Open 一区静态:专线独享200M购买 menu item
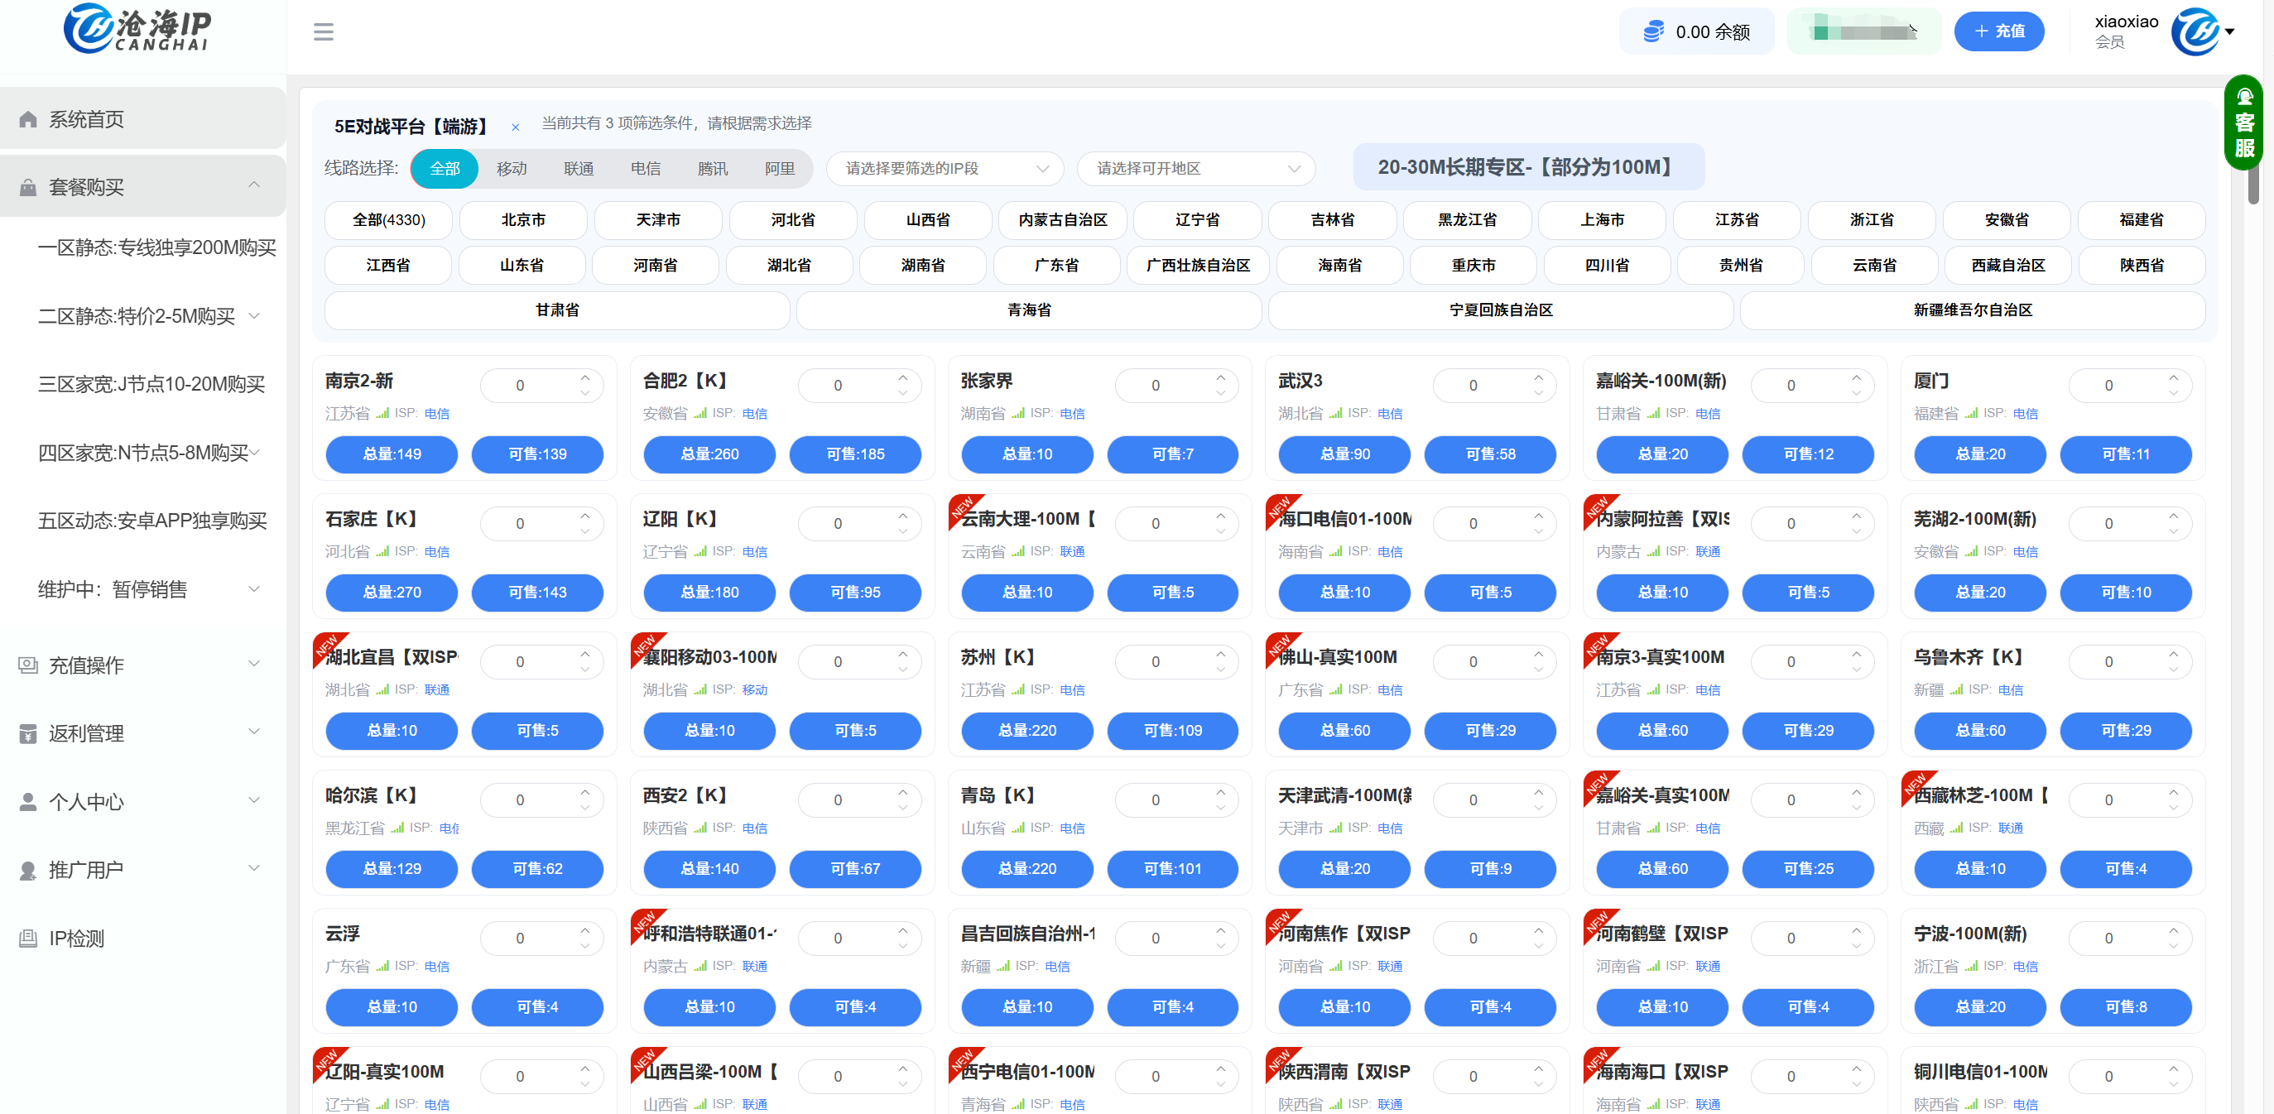Viewport: 2274px width, 1114px height. pos(156,248)
